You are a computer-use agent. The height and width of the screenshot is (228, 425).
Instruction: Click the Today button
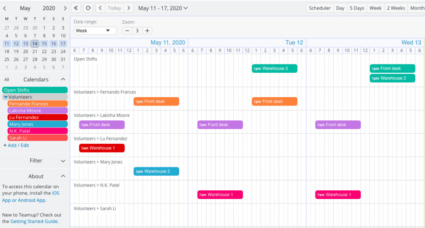114,8
